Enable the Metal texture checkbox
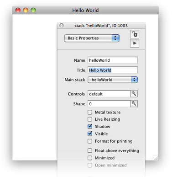 (90, 112)
